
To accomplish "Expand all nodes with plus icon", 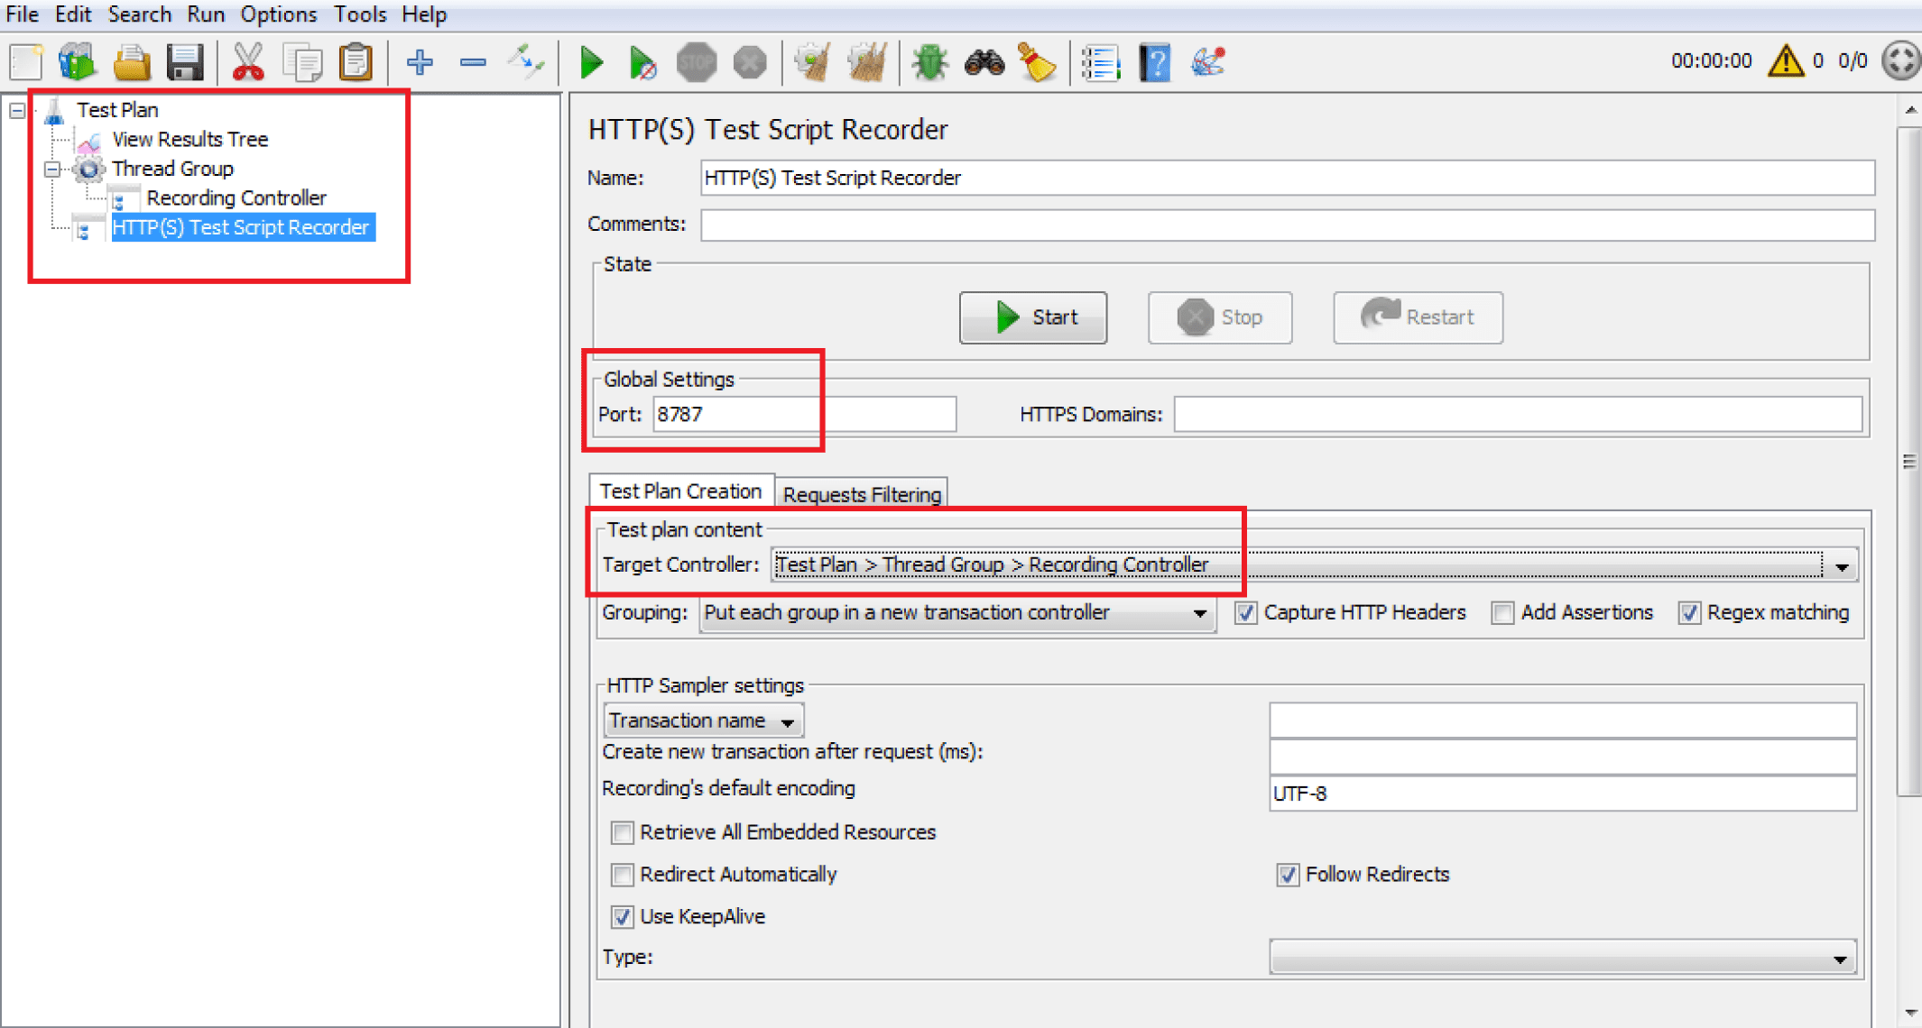I will coord(420,62).
